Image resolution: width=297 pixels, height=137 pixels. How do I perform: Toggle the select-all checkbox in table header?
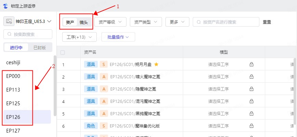pyautogui.click(x=63, y=52)
